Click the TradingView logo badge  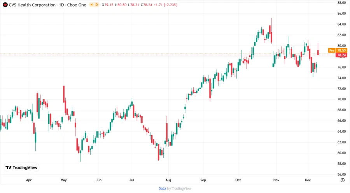22,168
